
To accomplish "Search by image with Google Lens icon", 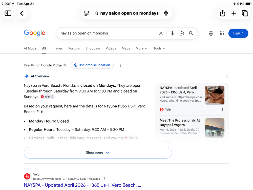I will pyautogui.click(x=182, y=33).
